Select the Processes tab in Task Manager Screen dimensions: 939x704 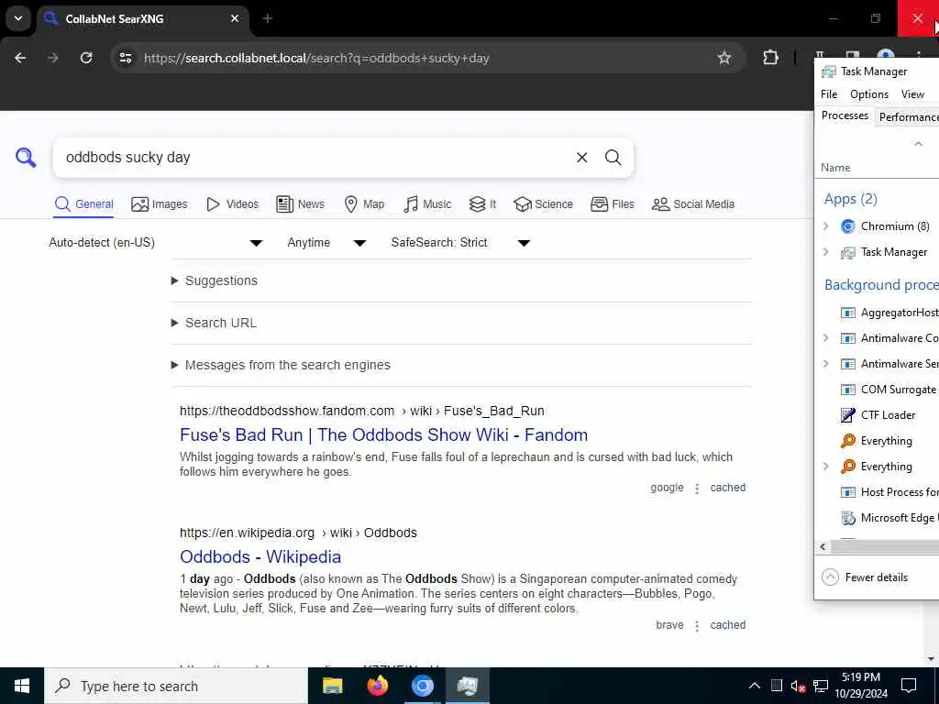(x=845, y=115)
